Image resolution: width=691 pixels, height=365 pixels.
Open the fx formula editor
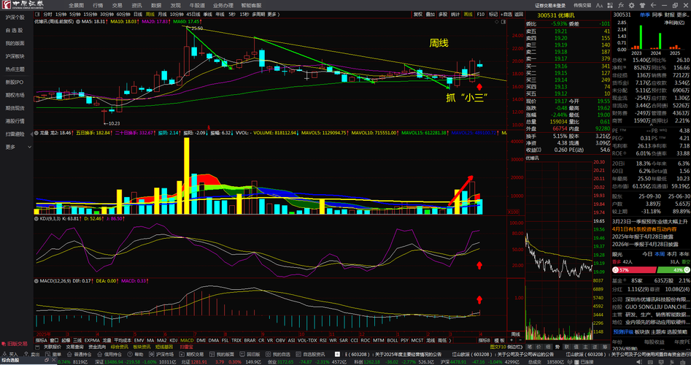point(620,5)
